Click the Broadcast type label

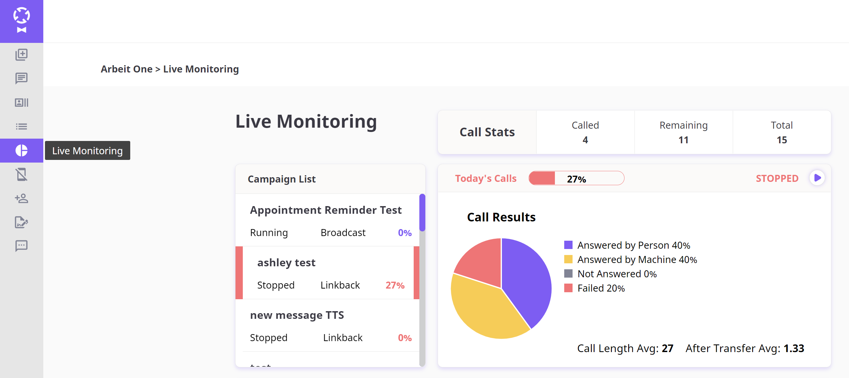343,233
